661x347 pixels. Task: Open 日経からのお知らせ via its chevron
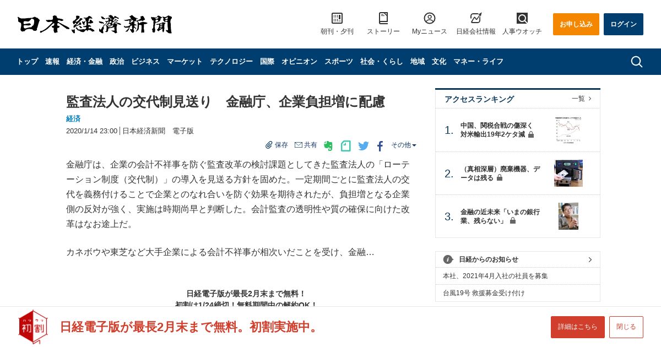click(x=590, y=259)
